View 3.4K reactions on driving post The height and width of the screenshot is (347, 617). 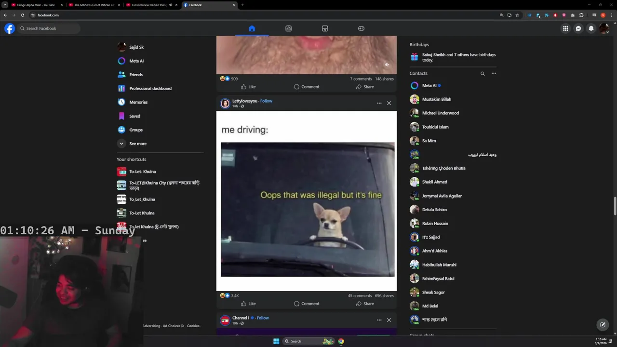pyautogui.click(x=229, y=295)
